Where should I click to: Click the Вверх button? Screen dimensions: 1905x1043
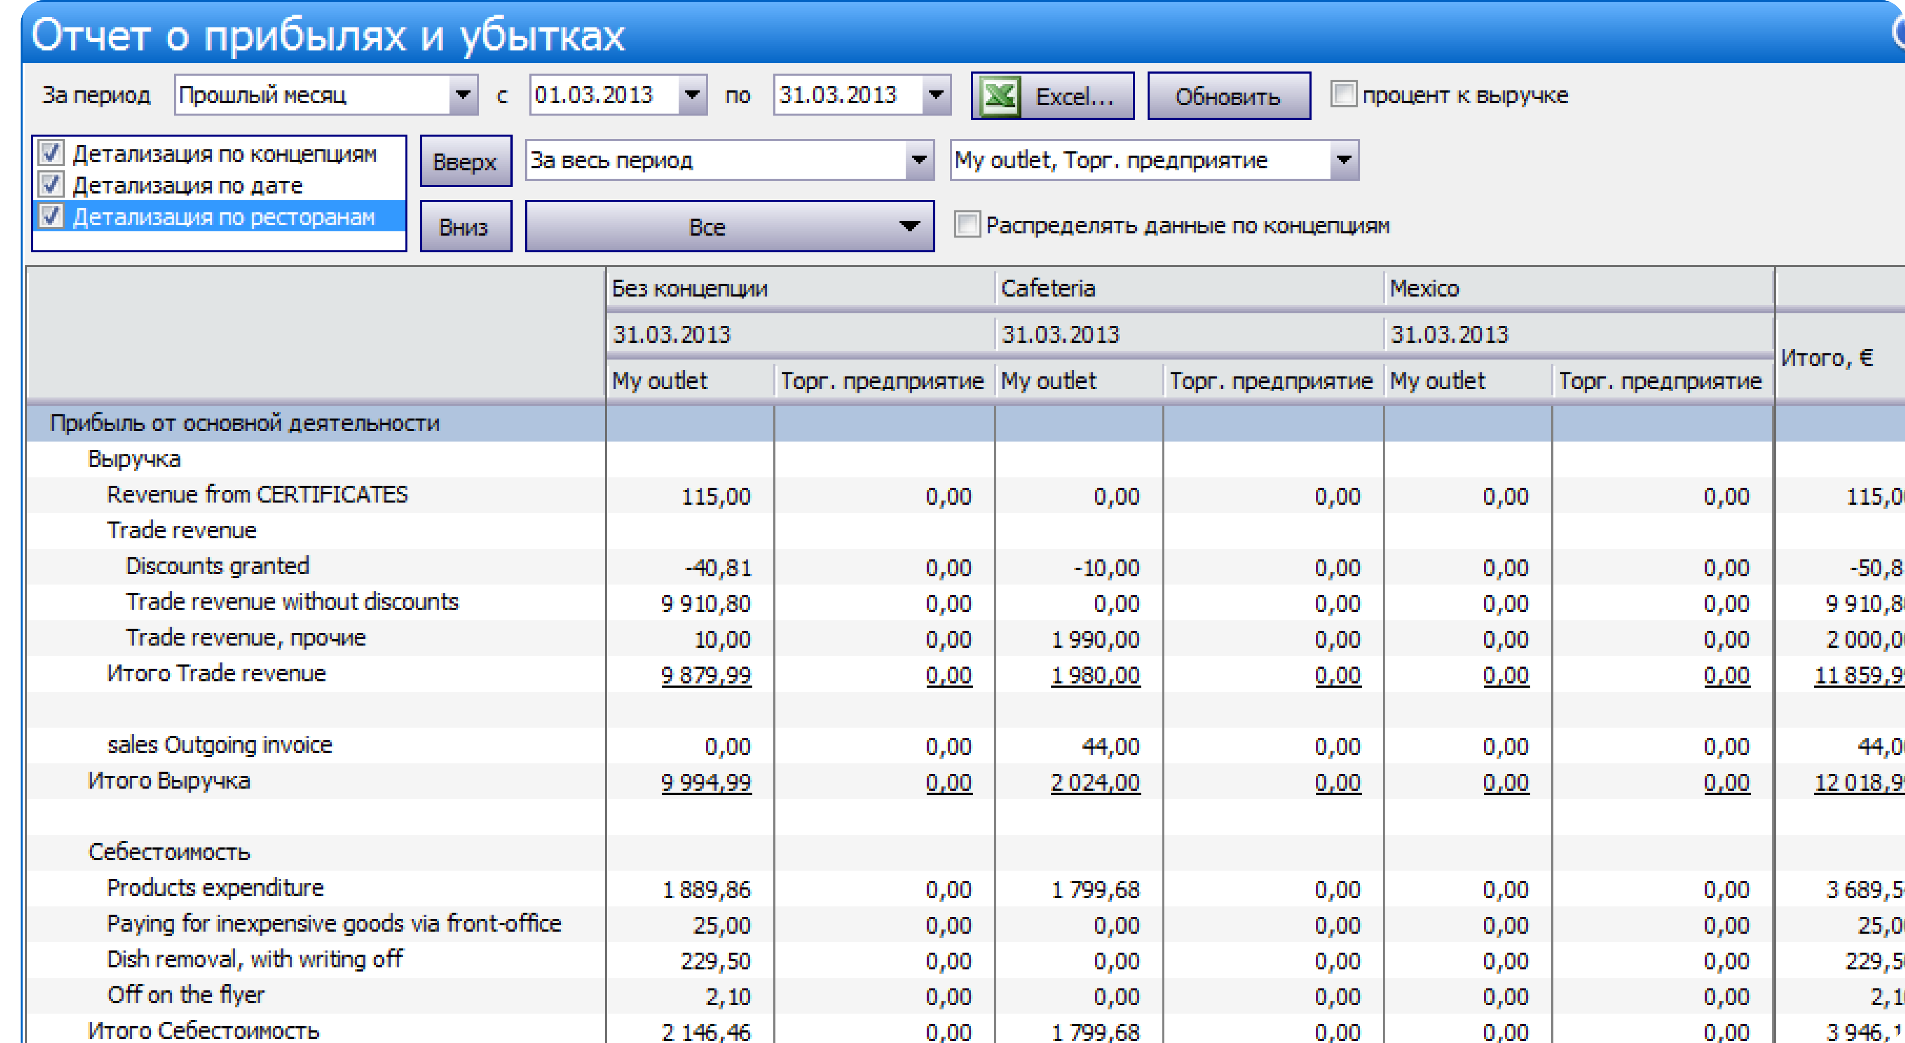pos(465,161)
